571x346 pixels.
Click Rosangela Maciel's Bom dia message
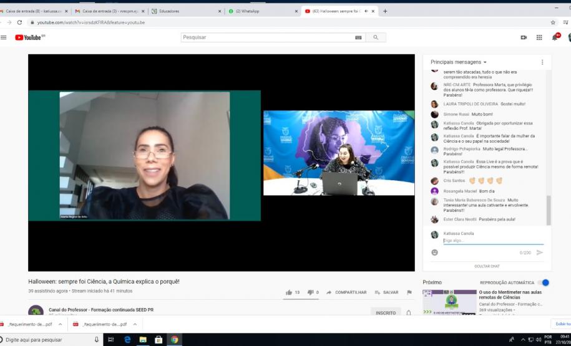(469, 191)
